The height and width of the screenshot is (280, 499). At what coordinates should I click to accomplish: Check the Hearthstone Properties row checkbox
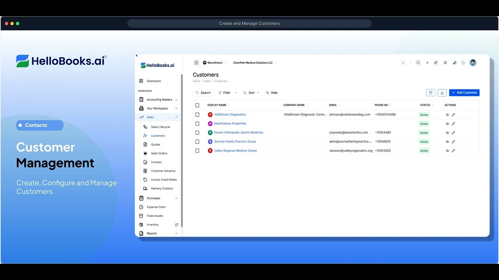[197, 124]
